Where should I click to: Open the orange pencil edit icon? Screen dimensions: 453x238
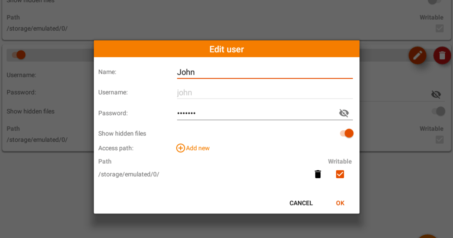click(x=418, y=55)
